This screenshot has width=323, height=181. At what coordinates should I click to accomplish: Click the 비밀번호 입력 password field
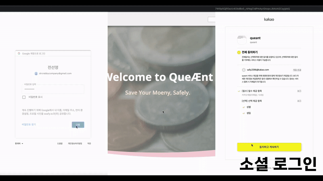coord(53,89)
